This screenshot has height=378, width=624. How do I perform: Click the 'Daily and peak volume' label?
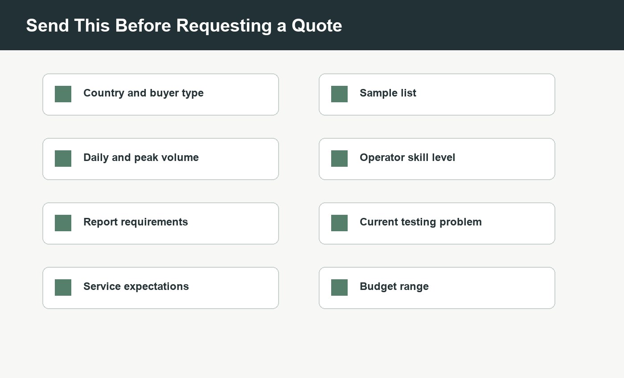141,158
